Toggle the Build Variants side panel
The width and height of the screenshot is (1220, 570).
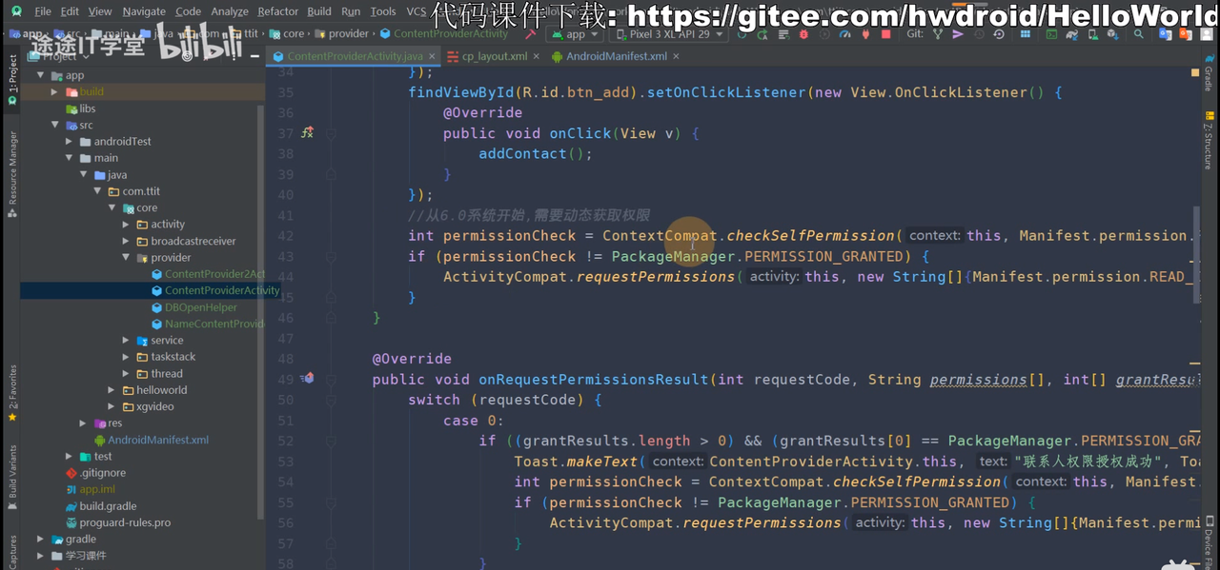(12, 472)
